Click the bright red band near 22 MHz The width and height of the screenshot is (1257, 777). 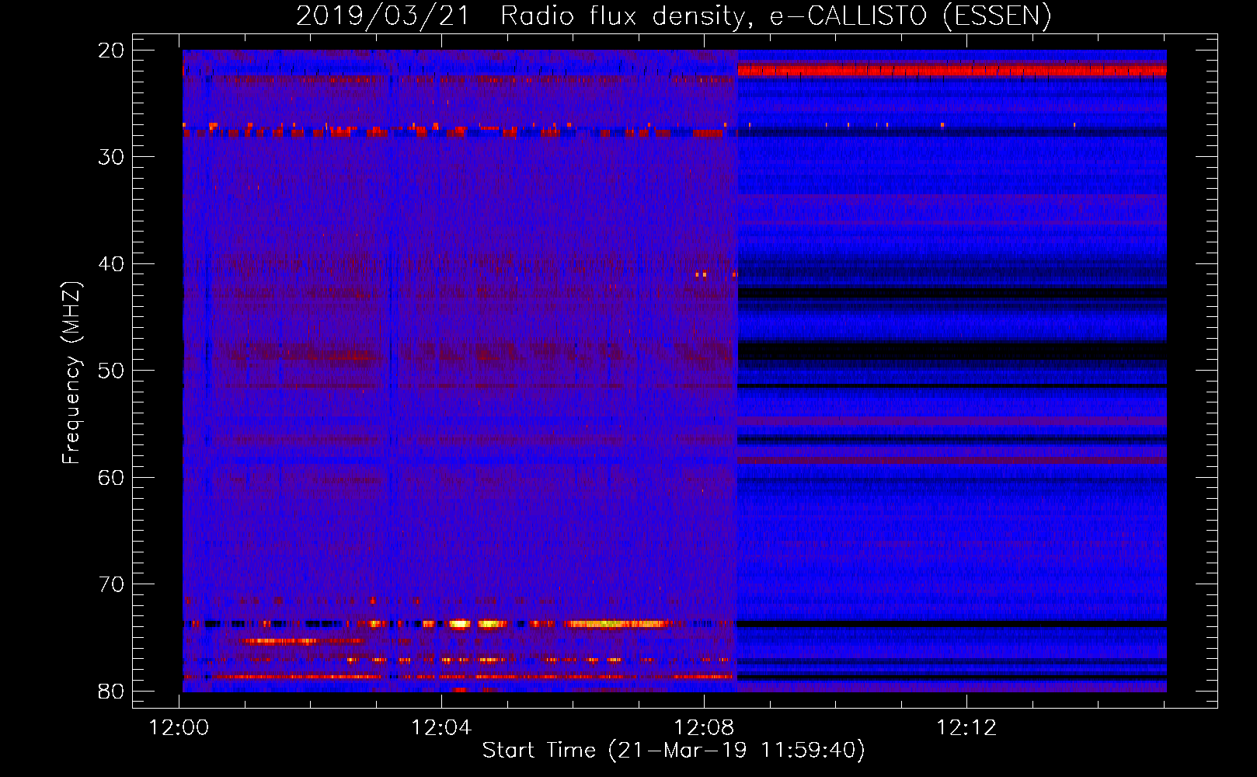(952, 71)
